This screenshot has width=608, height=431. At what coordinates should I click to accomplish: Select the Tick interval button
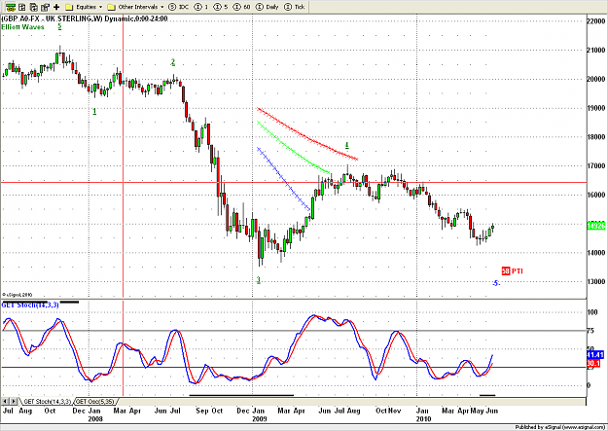coord(295,7)
